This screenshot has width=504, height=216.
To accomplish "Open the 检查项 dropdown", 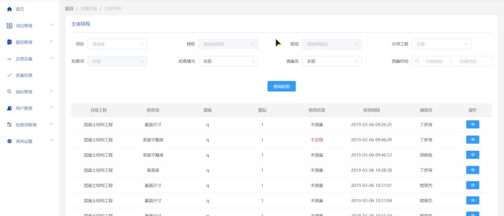I will (117, 61).
